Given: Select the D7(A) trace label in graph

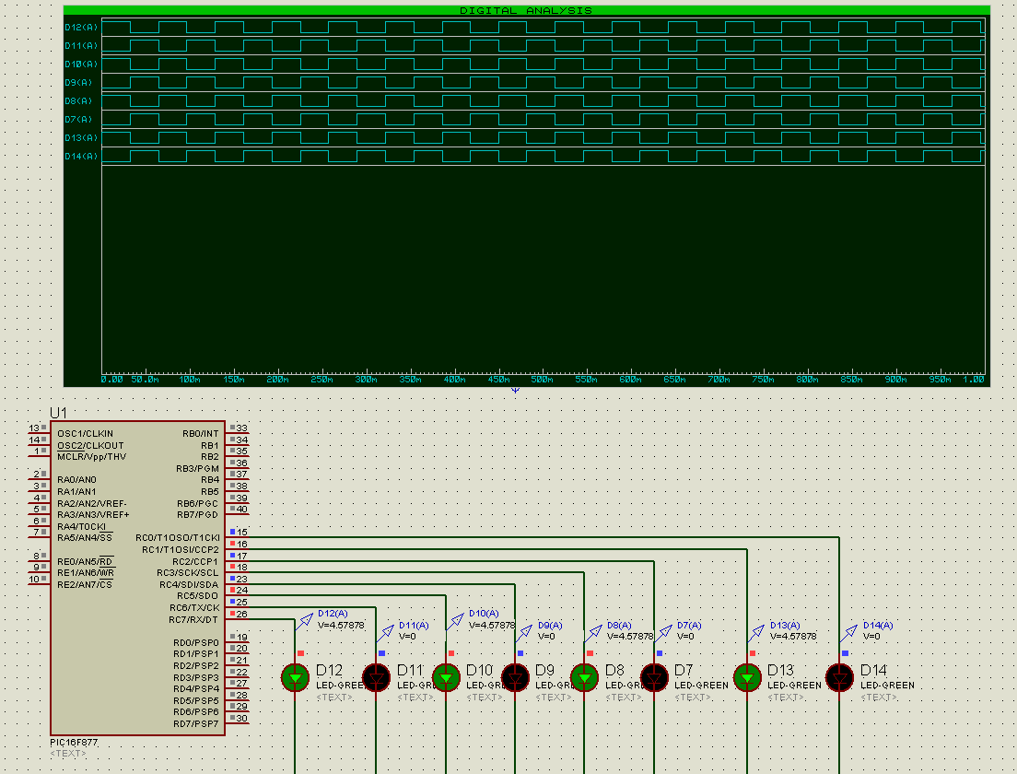Looking at the screenshot, I should click(78, 120).
